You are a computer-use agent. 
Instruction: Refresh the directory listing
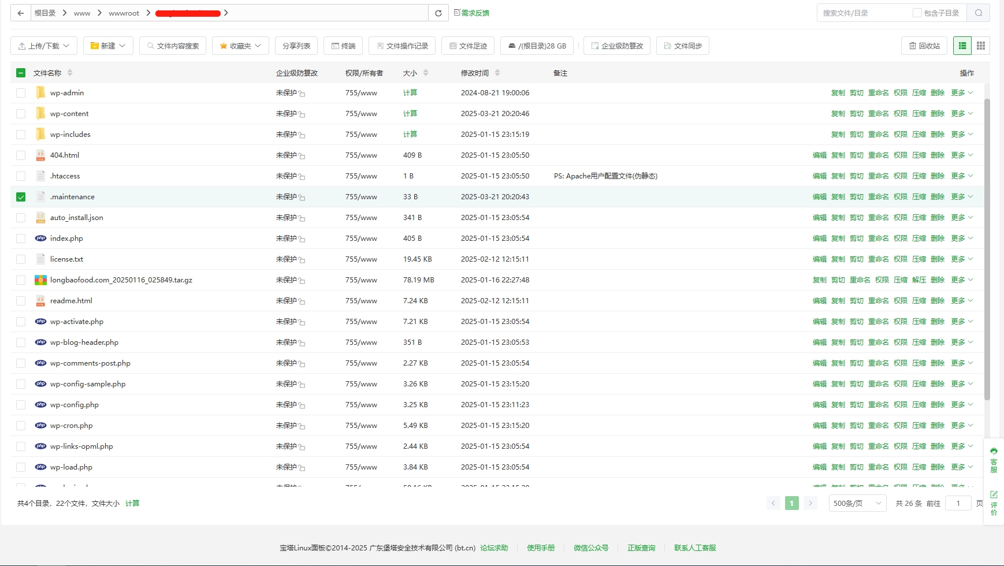click(438, 13)
